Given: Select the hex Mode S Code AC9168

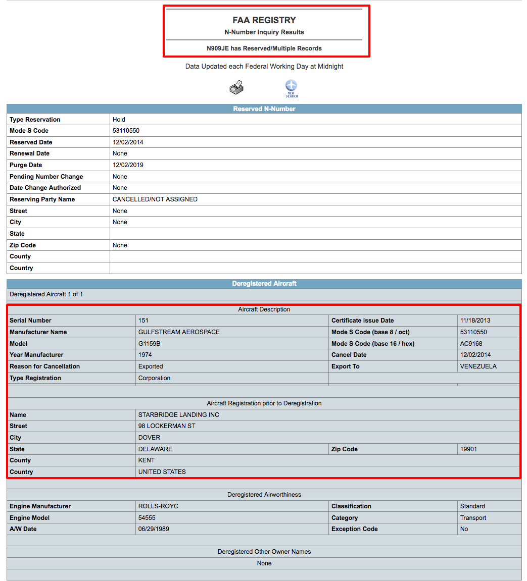Looking at the screenshot, I should [x=471, y=343].
